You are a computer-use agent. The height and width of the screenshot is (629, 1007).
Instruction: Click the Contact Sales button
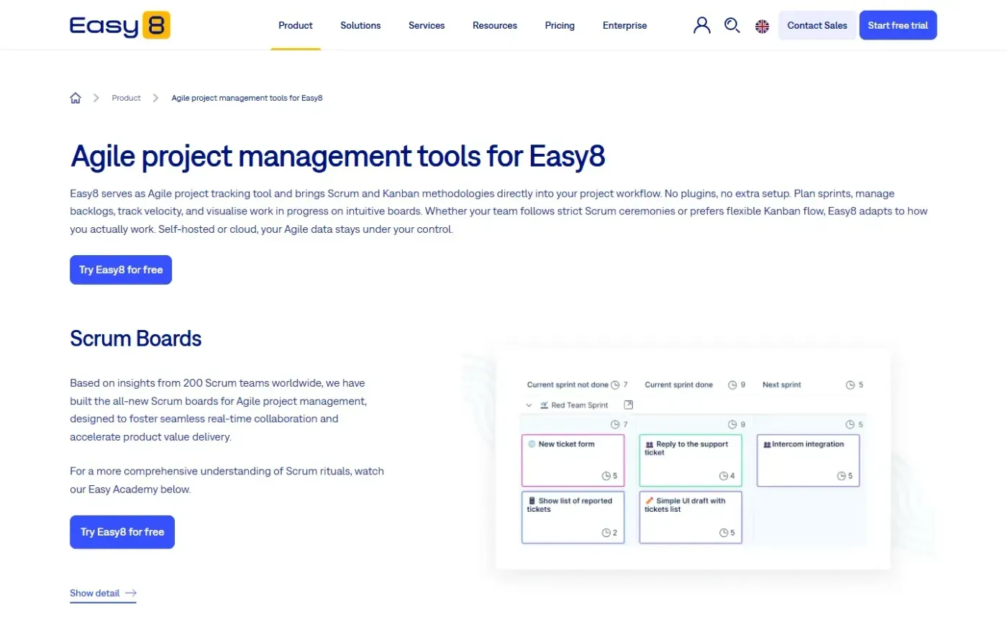click(x=817, y=25)
